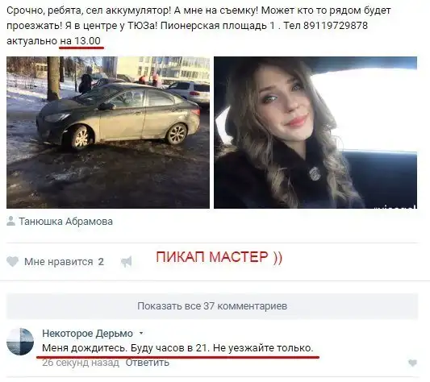Open the Некоторое Дерьмо profile name

87,334
